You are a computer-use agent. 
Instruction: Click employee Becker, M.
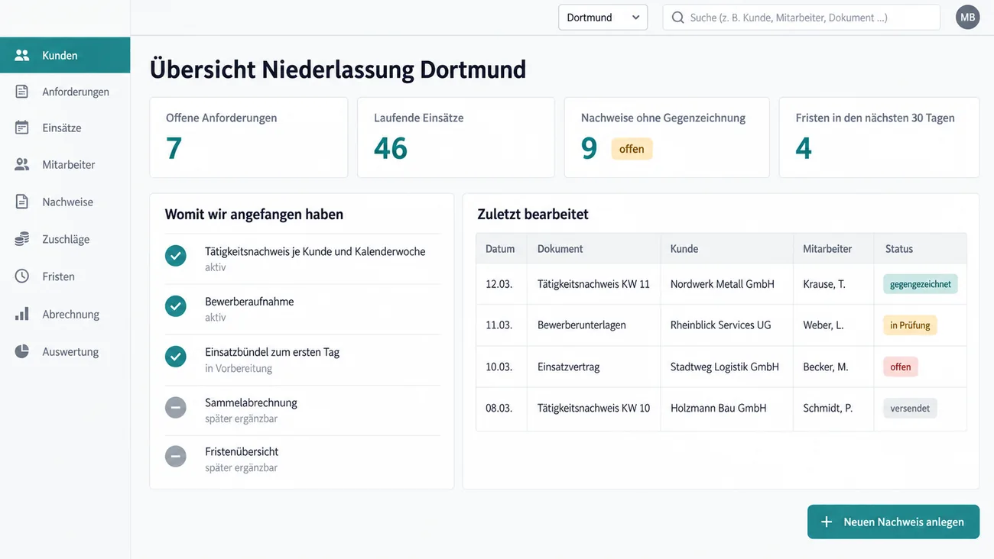(826, 367)
